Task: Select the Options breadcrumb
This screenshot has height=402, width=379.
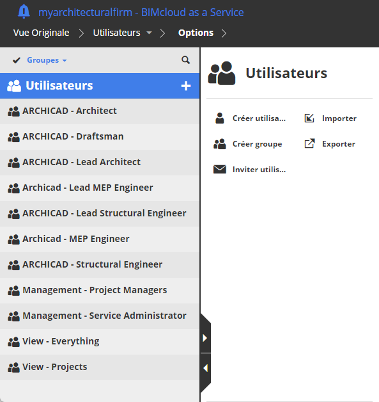Action: 196,33
